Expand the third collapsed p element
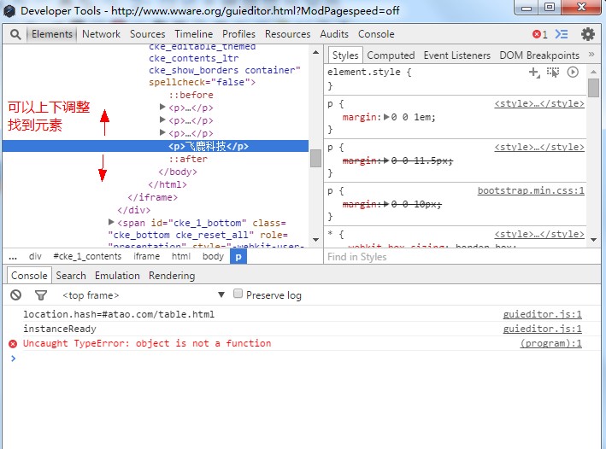606x449 pixels. tap(162, 133)
